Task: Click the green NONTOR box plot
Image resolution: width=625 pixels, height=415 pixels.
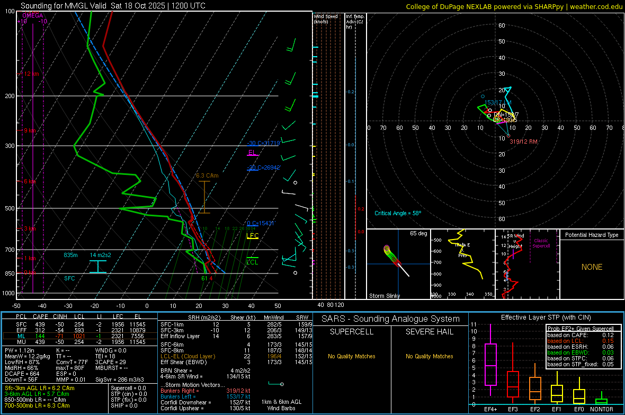Action: tap(602, 401)
